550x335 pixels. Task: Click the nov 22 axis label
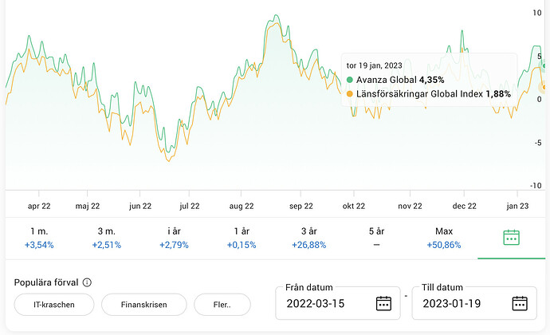click(410, 206)
